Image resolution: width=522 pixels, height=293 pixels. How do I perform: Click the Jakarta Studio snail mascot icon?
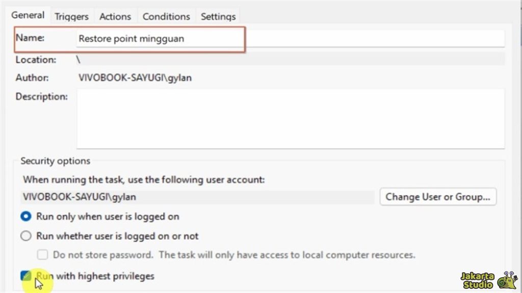(507, 280)
